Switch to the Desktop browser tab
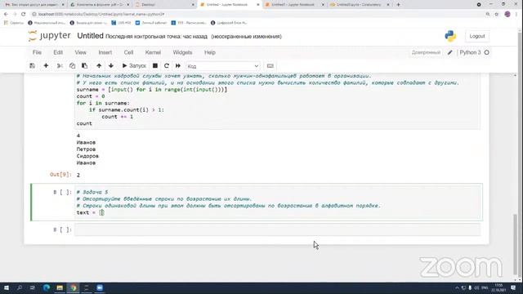 (165, 5)
